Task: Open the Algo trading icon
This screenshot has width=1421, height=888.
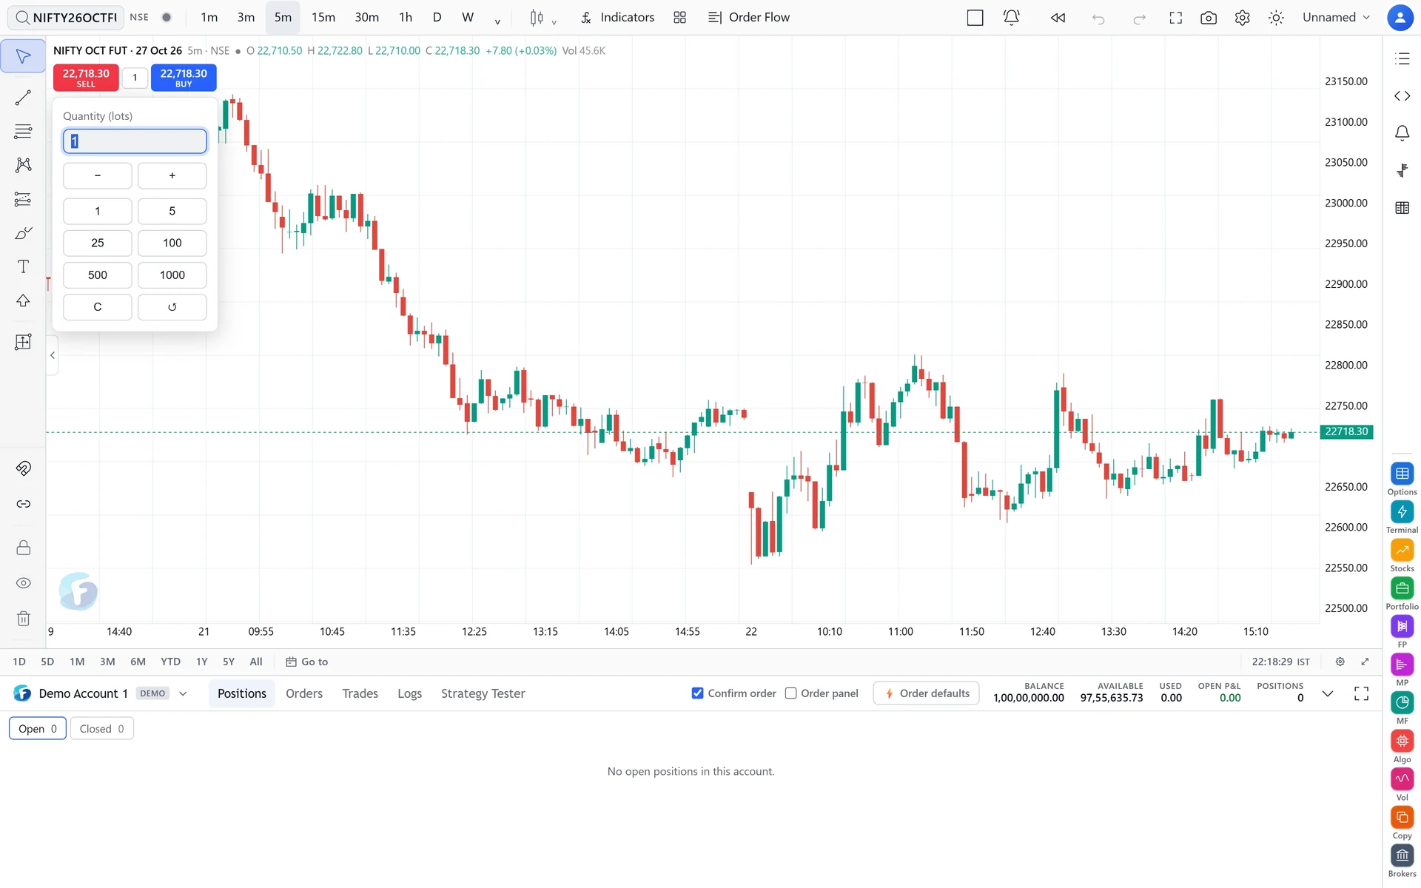Action: click(1402, 741)
